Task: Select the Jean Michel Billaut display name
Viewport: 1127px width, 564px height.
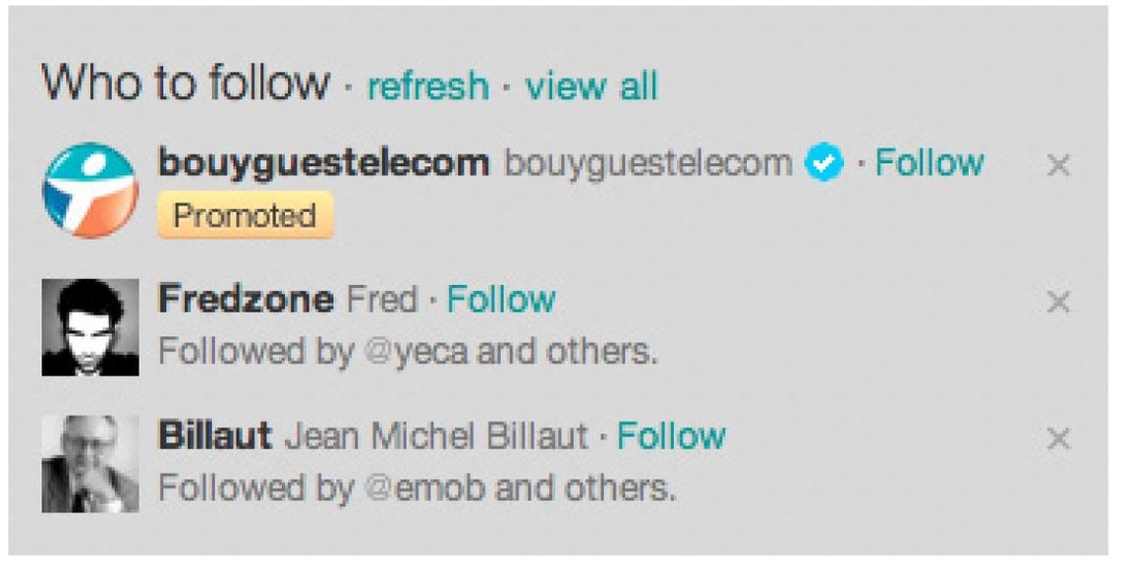Action: (435, 435)
